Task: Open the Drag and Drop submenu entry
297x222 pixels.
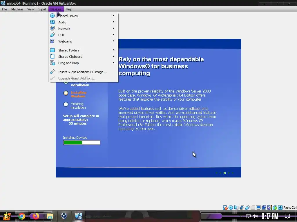Action: coord(83,63)
